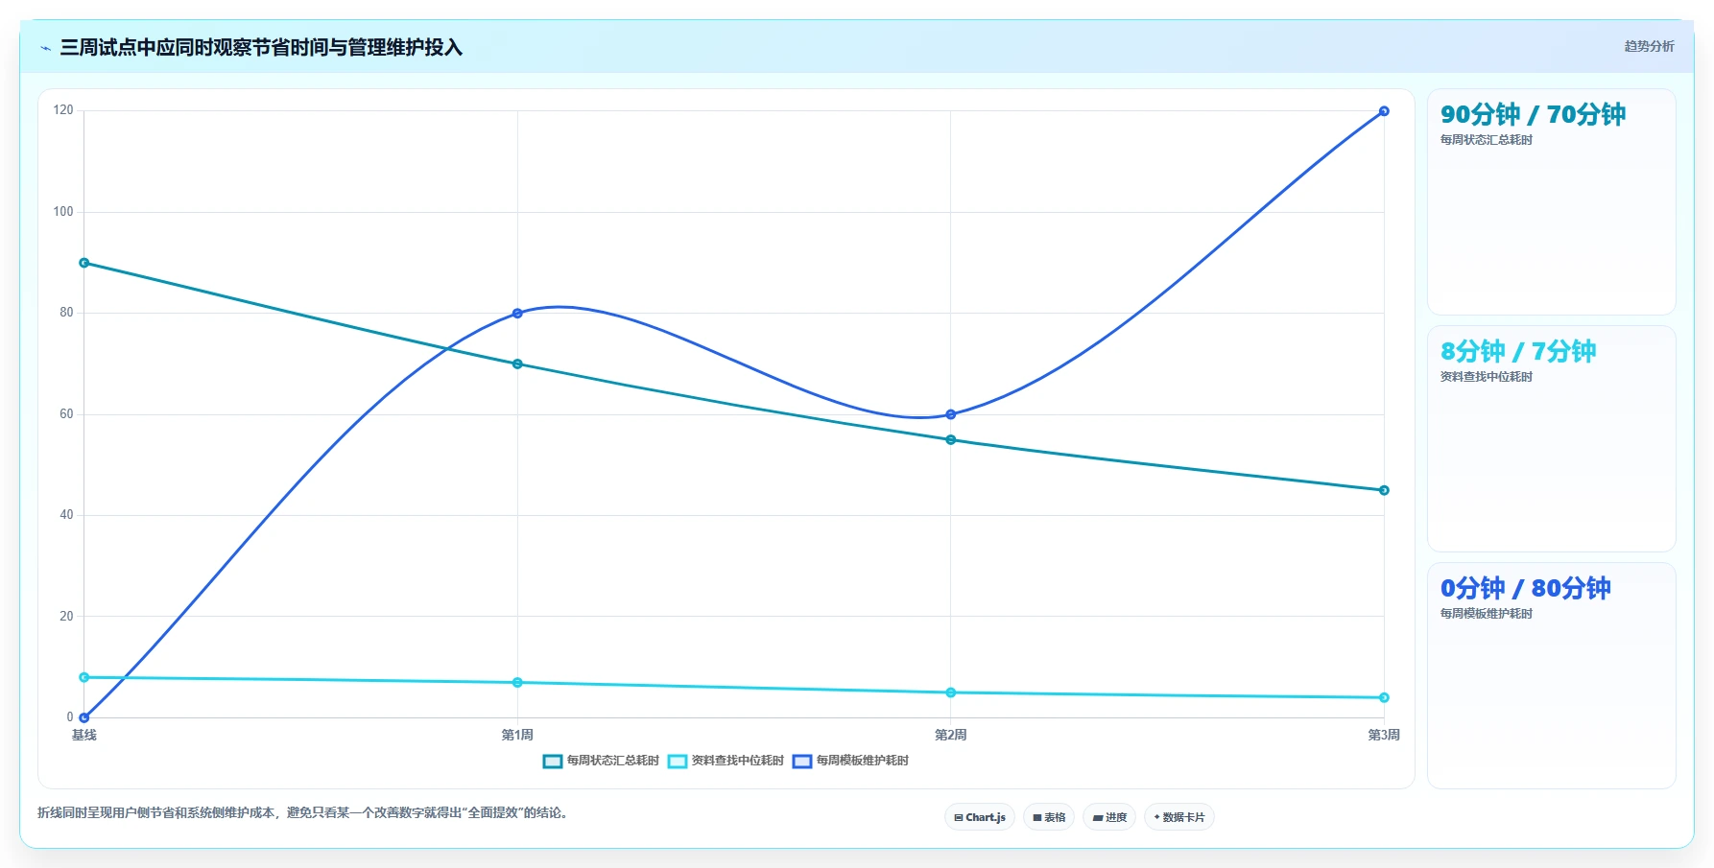Select the 数据卡片 tag
The height and width of the screenshot is (868, 1714).
pos(1179,817)
